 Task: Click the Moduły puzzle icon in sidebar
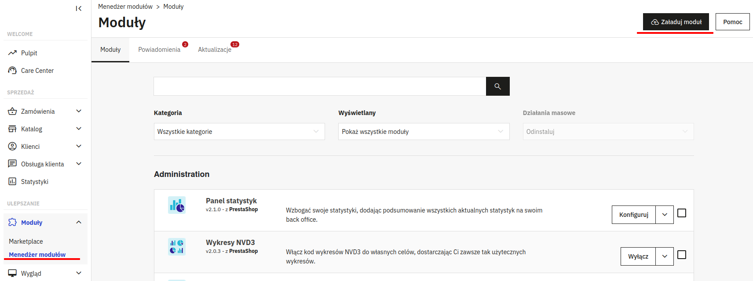12,223
